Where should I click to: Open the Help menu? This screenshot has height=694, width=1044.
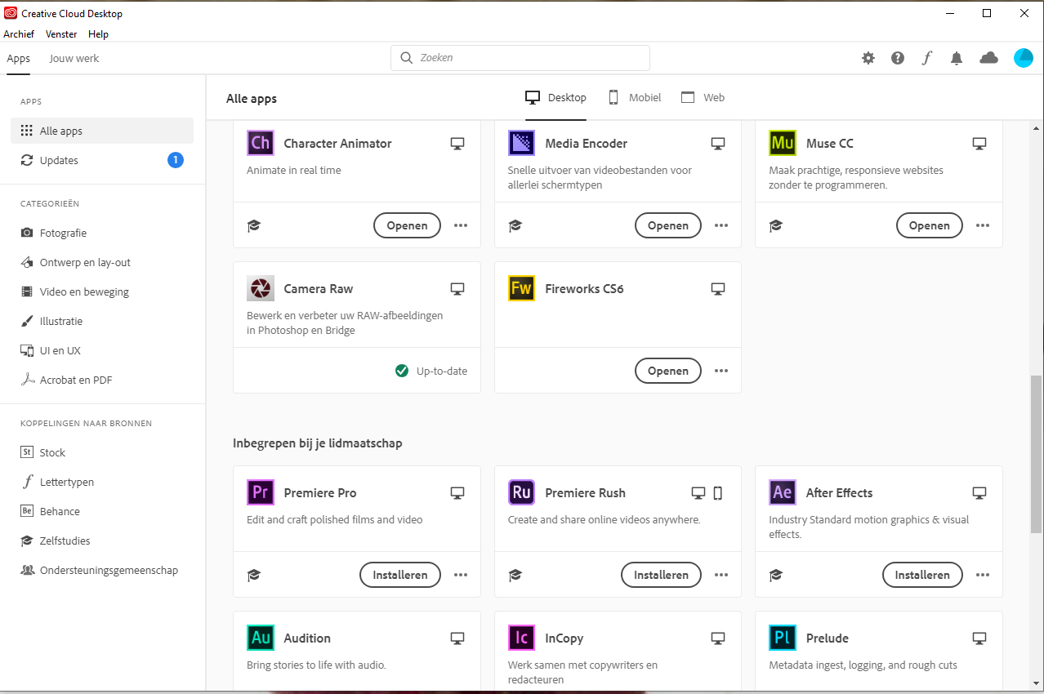coord(98,34)
